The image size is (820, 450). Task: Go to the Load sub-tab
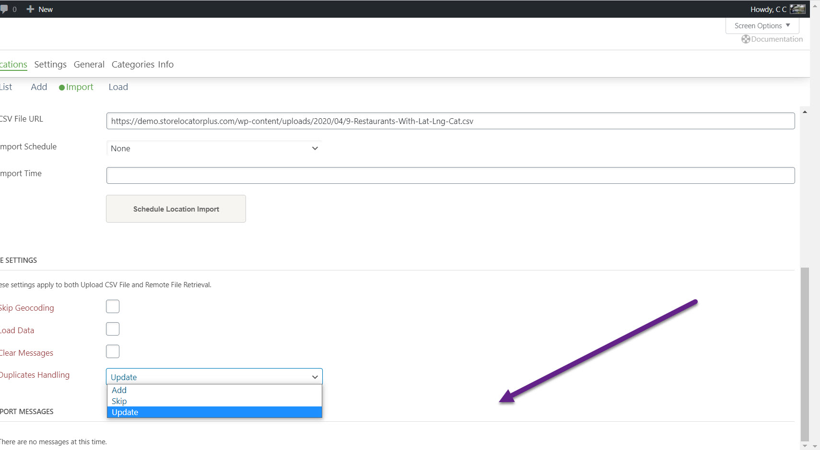pos(118,87)
